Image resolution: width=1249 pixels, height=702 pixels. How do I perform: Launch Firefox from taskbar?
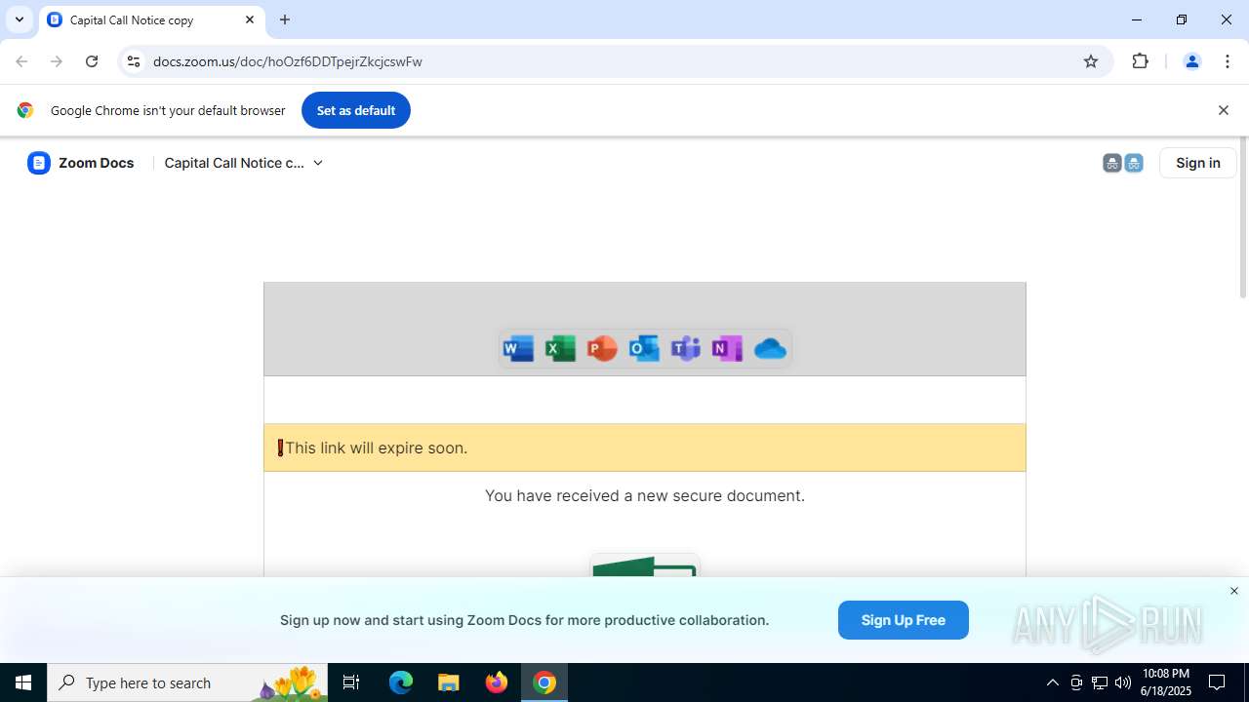click(497, 682)
